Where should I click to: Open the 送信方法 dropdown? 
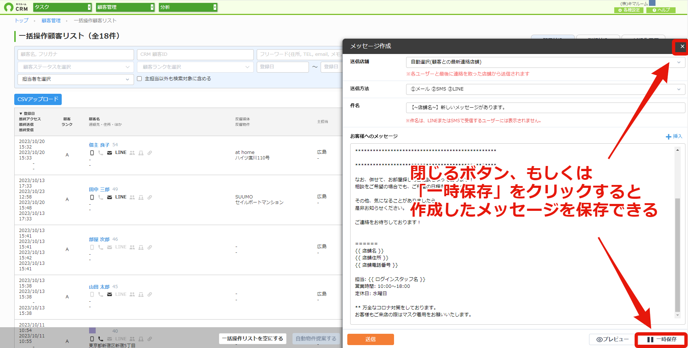(x=546, y=89)
